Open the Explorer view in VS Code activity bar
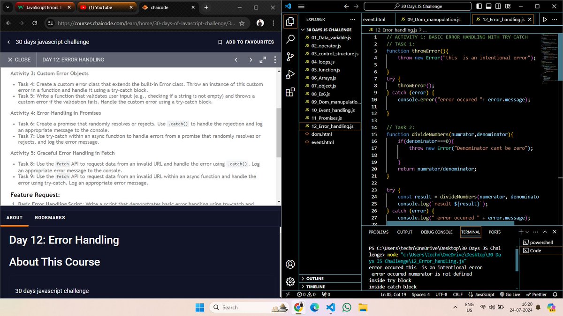Viewport: 563px width, 316px height. (x=290, y=22)
